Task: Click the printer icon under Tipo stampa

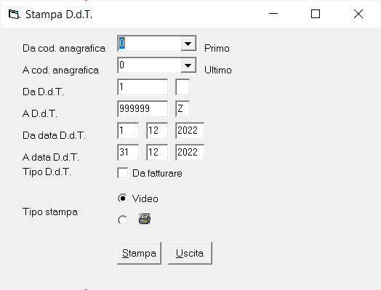Action: coord(145,219)
